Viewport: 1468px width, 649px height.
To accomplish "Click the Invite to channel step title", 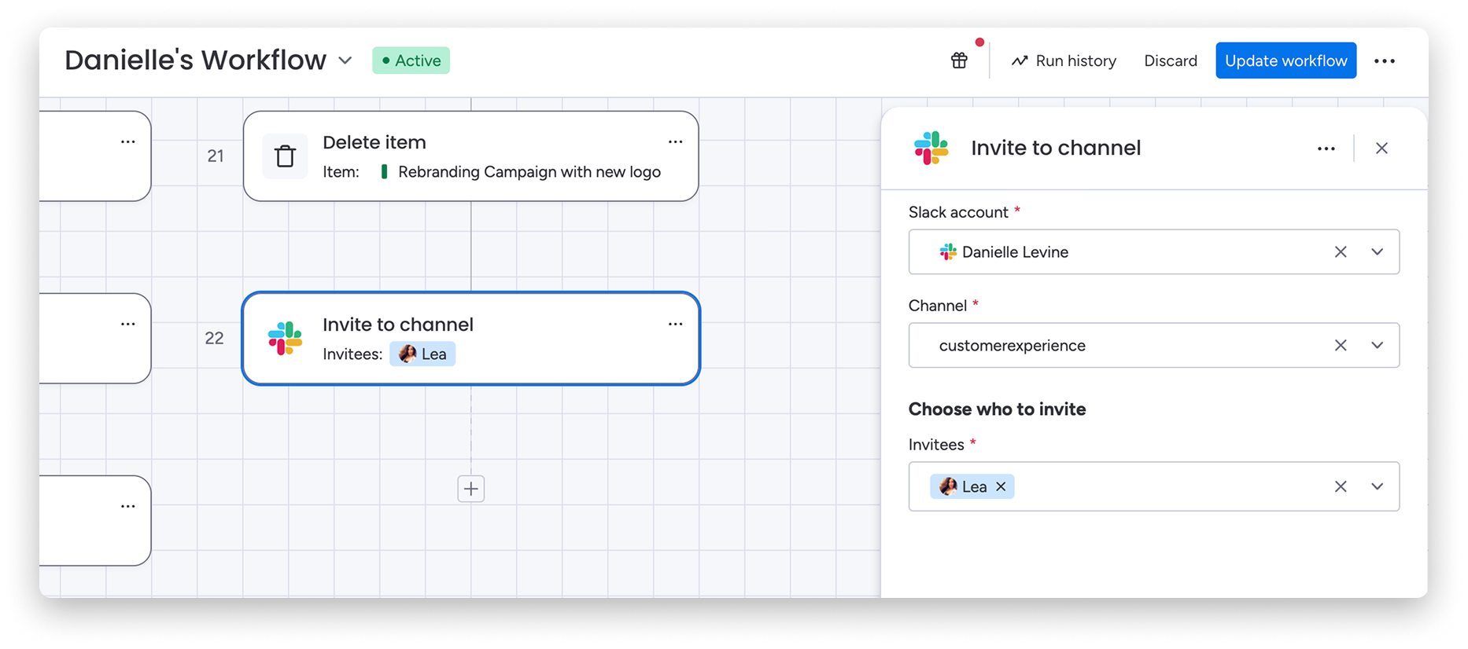I will pyautogui.click(x=398, y=324).
